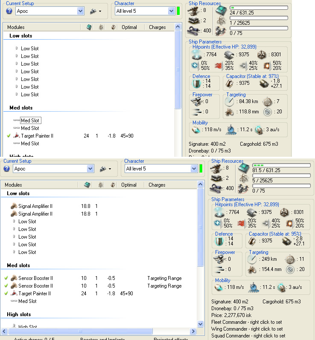Click shield hitpoints icon in lower window
This screenshot has width=315, height=340.
point(219,212)
